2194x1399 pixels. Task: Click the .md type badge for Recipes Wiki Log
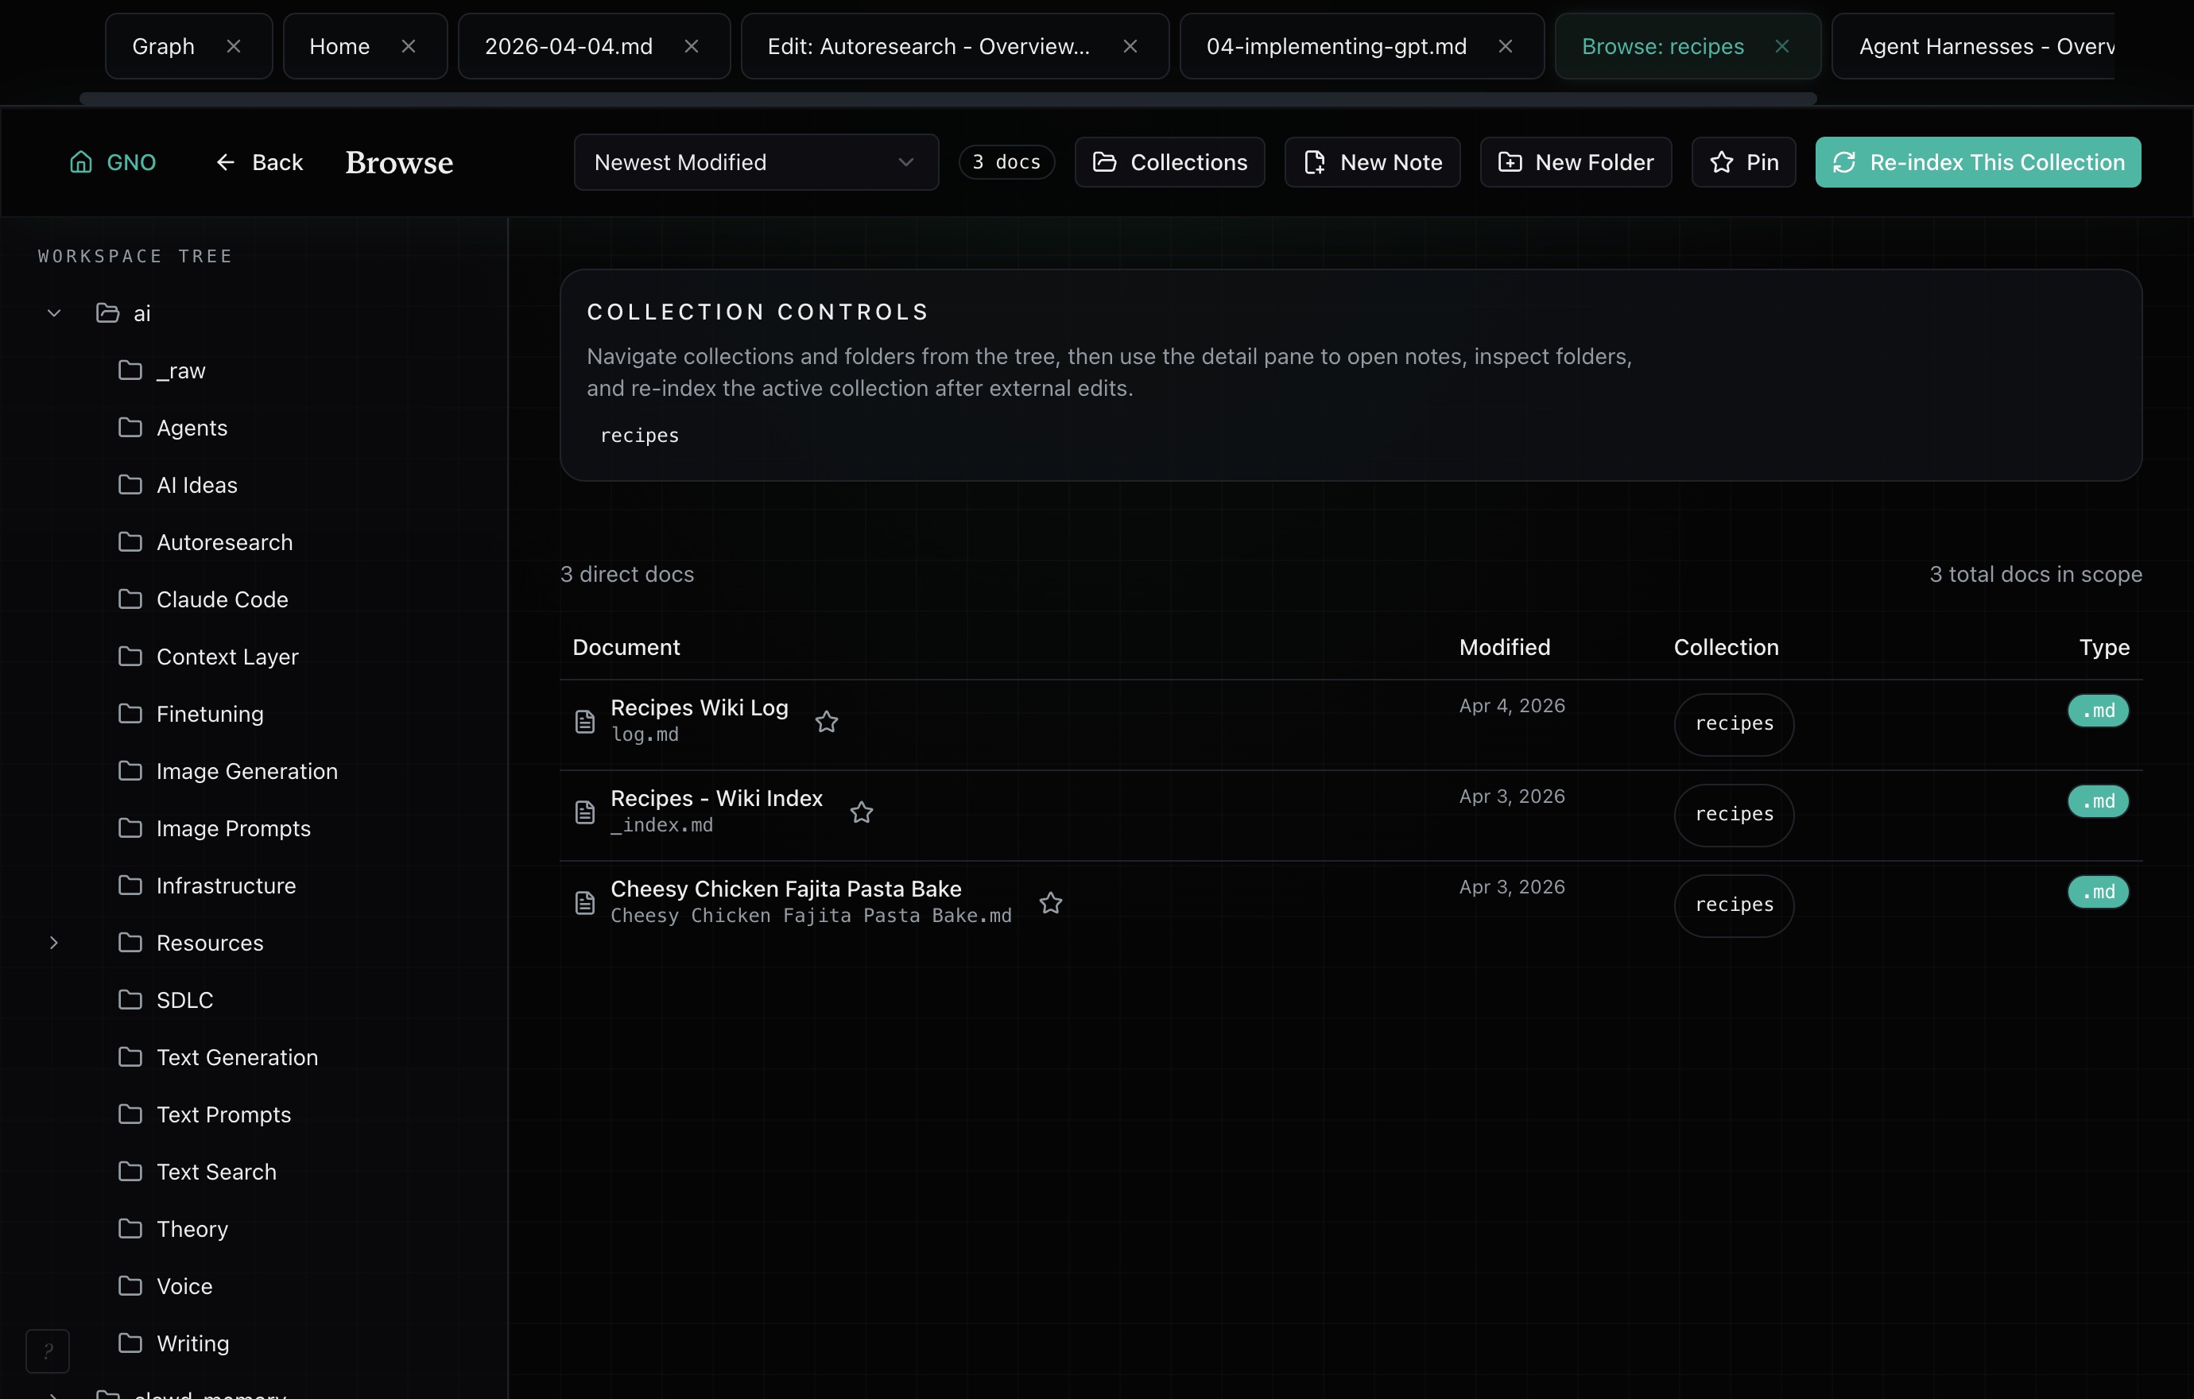(2099, 711)
